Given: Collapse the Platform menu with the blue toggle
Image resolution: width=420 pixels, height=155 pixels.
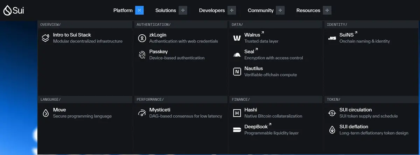Looking at the screenshot, I should coord(139,10).
